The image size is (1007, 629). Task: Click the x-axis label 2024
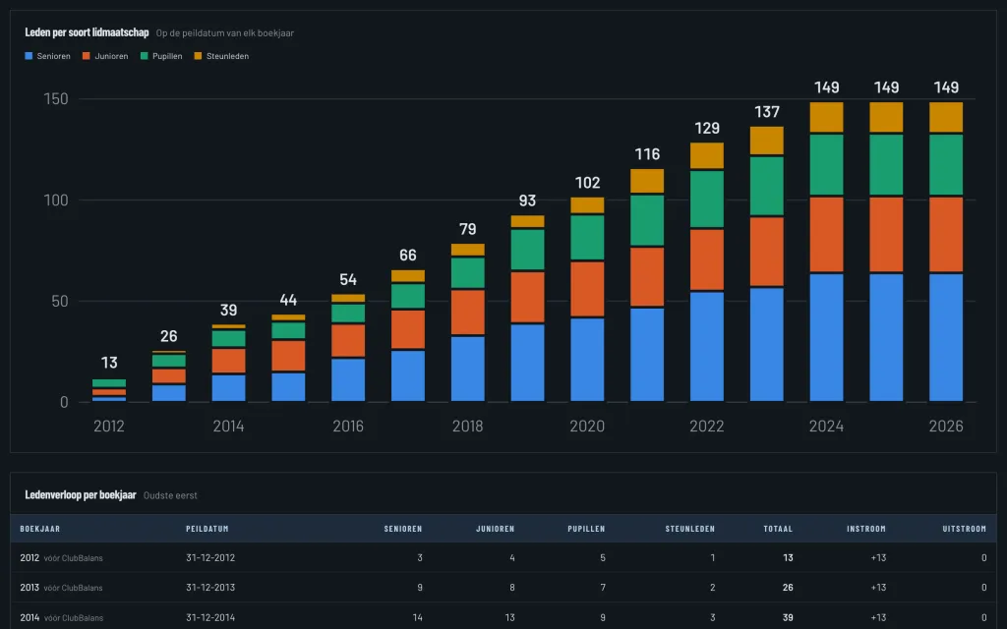[x=826, y=426]
